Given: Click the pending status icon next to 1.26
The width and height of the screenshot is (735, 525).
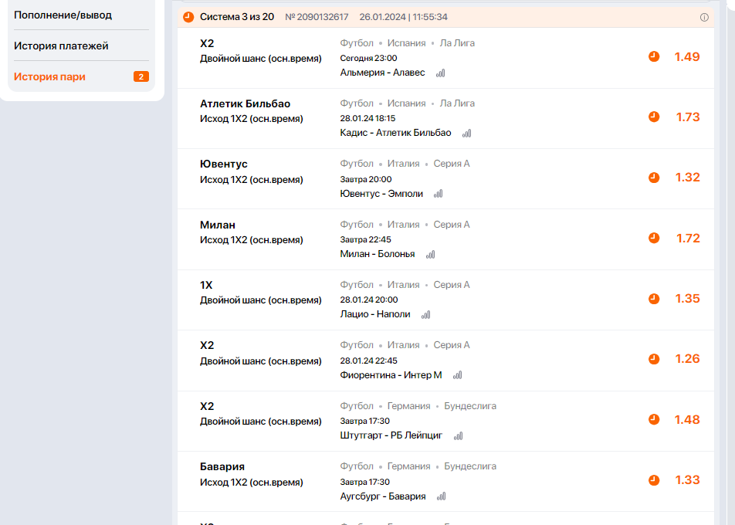Looking at the screenshot, I should (x=654, y=359).
